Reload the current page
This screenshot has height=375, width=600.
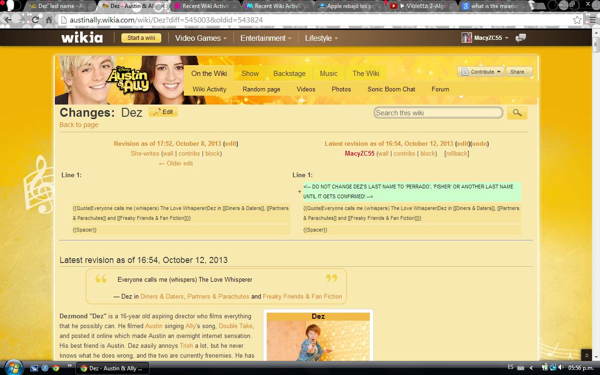(35, 20)
